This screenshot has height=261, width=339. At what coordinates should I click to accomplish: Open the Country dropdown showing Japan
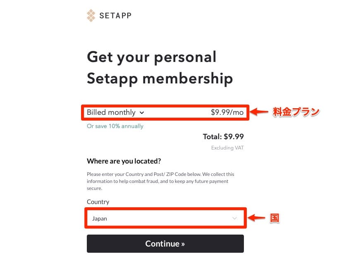point(165,218)
